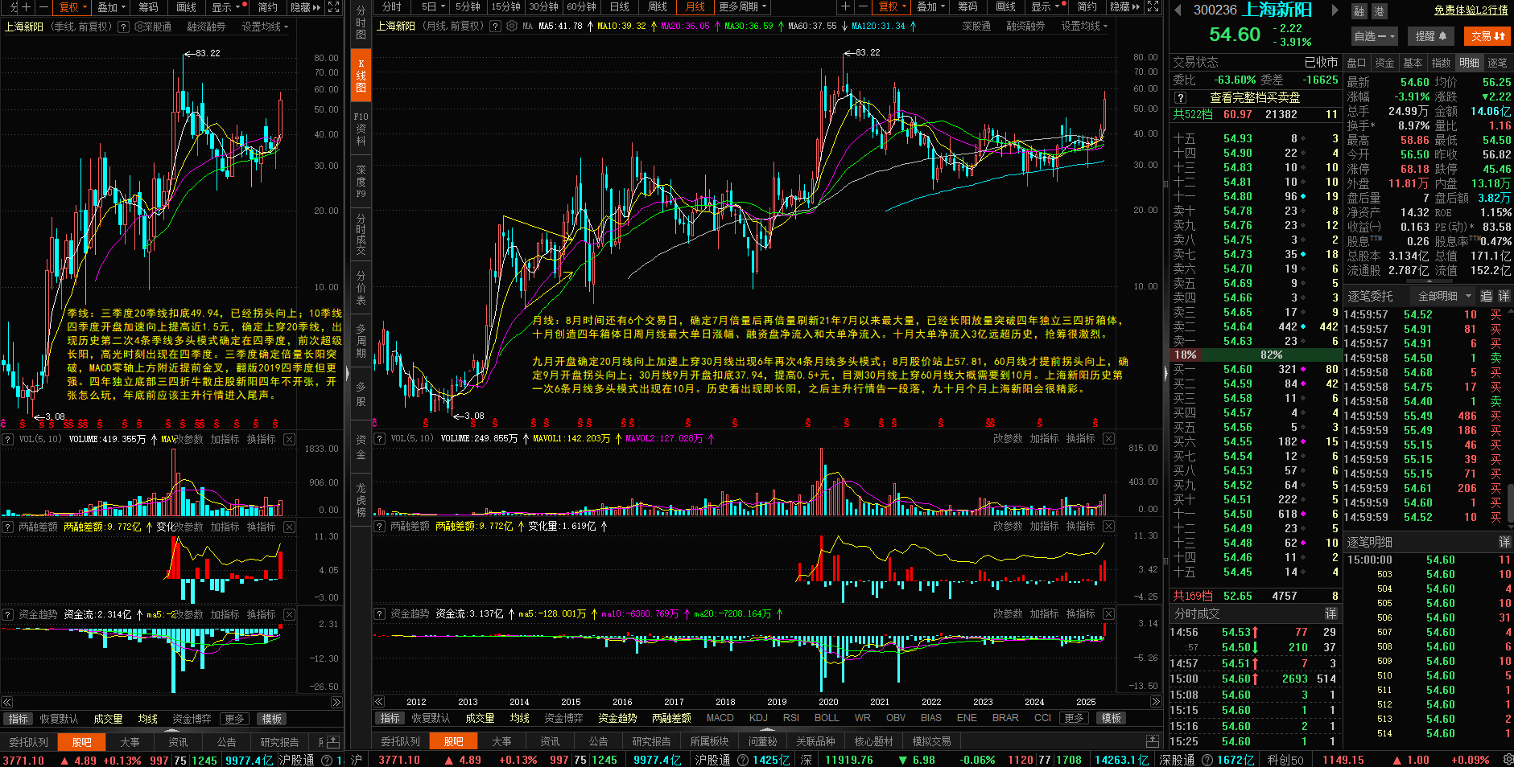The image size is (1514, 767).
Task: Toggle 画线 drawing mode on right chart
Action: (1005, 6)
